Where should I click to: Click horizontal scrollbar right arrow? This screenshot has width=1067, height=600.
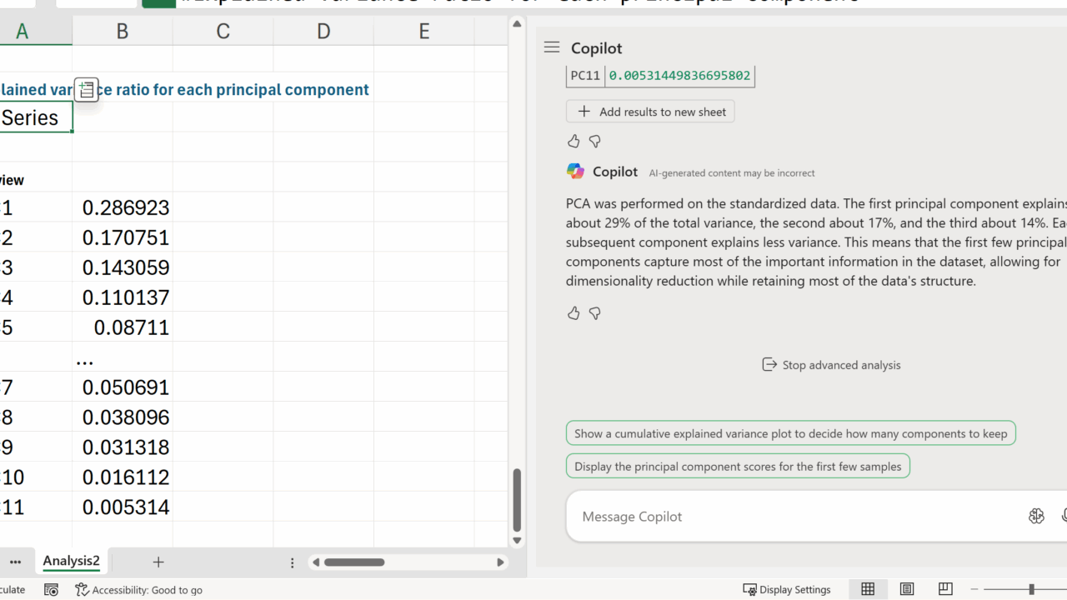coord(500,562)
